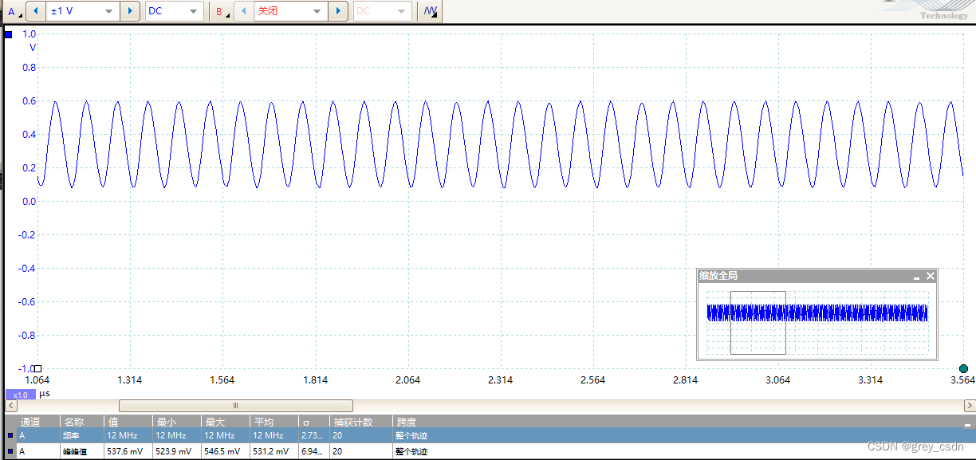Open Channel A options button
Screen dimensions: 976x460
[x=14, y=11]
